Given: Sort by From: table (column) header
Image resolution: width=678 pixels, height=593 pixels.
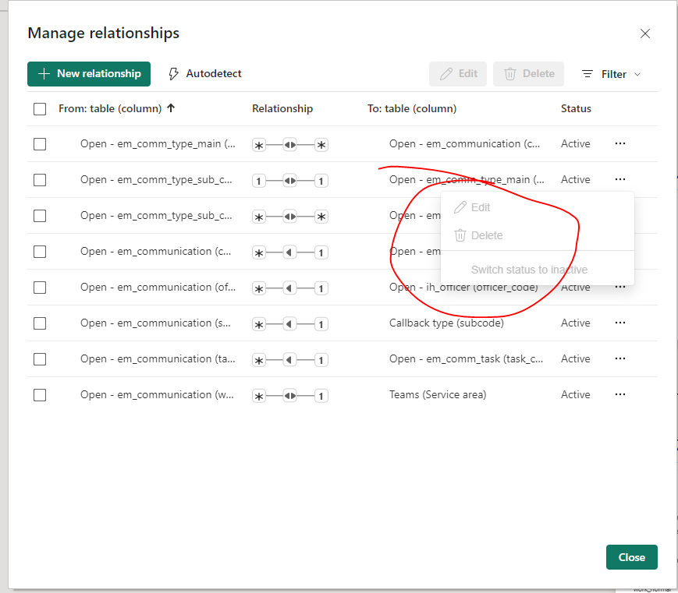Looking at the screenshot, I should tap(110, 109).
